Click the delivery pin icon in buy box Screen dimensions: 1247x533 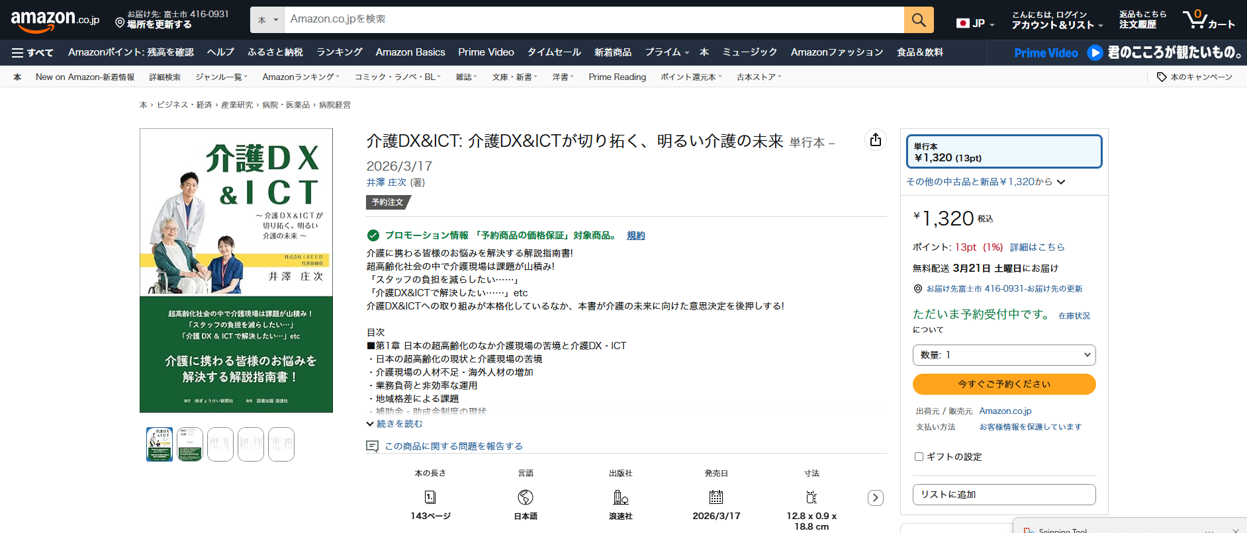(918, 289)
